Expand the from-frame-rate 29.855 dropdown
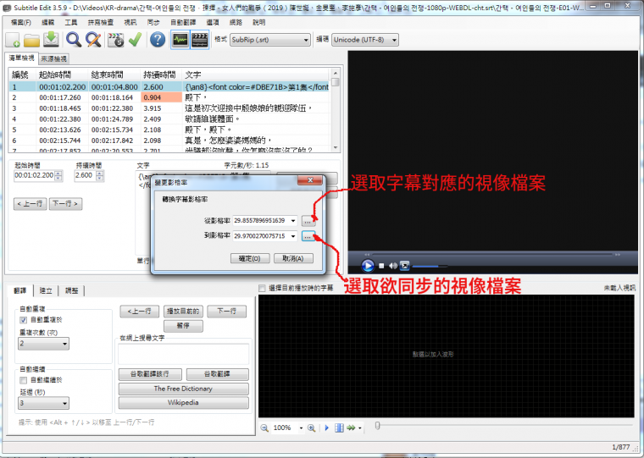The width and height of the screenshot is (644, 458). [293, 221]
